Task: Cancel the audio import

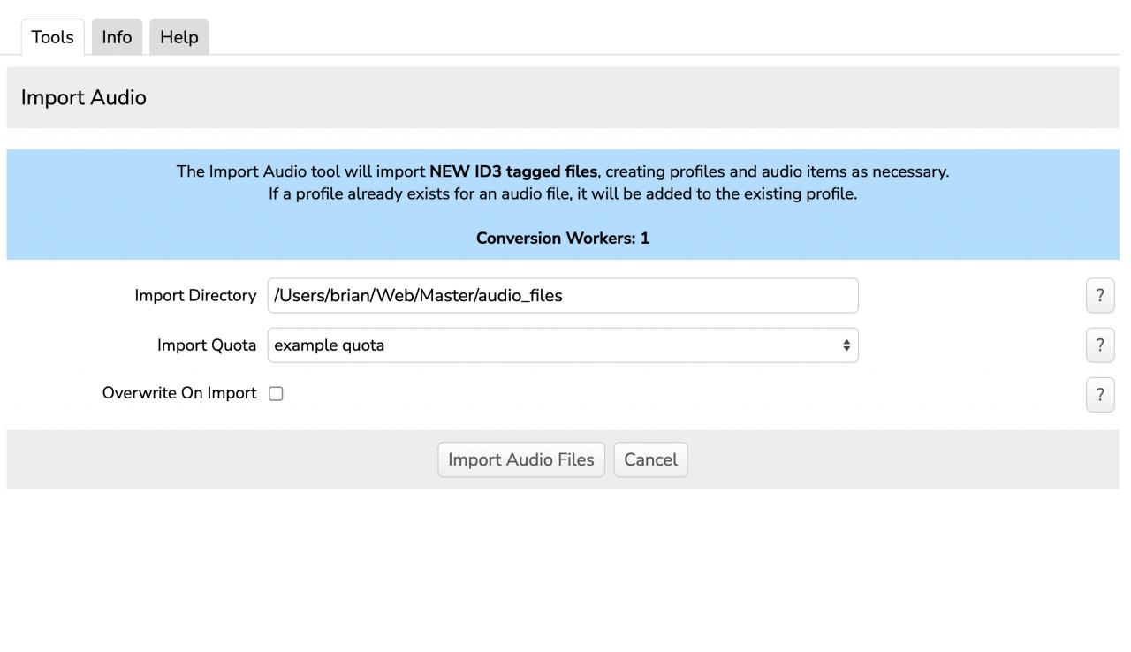Action: (x=650, y=459)
